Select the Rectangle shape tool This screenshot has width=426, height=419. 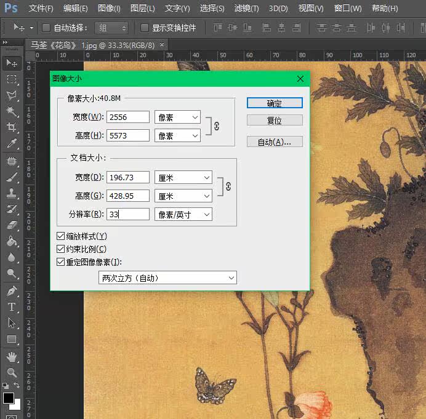point(12,339)
